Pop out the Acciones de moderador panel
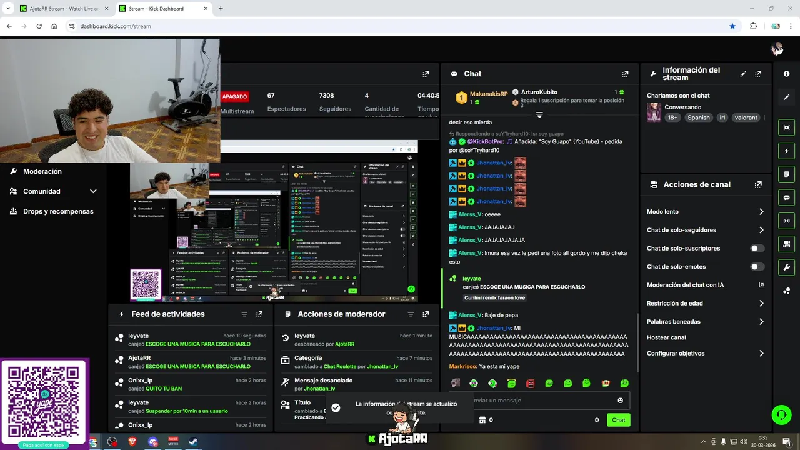The width and height of the screenshot is (800, 450). 426,314
